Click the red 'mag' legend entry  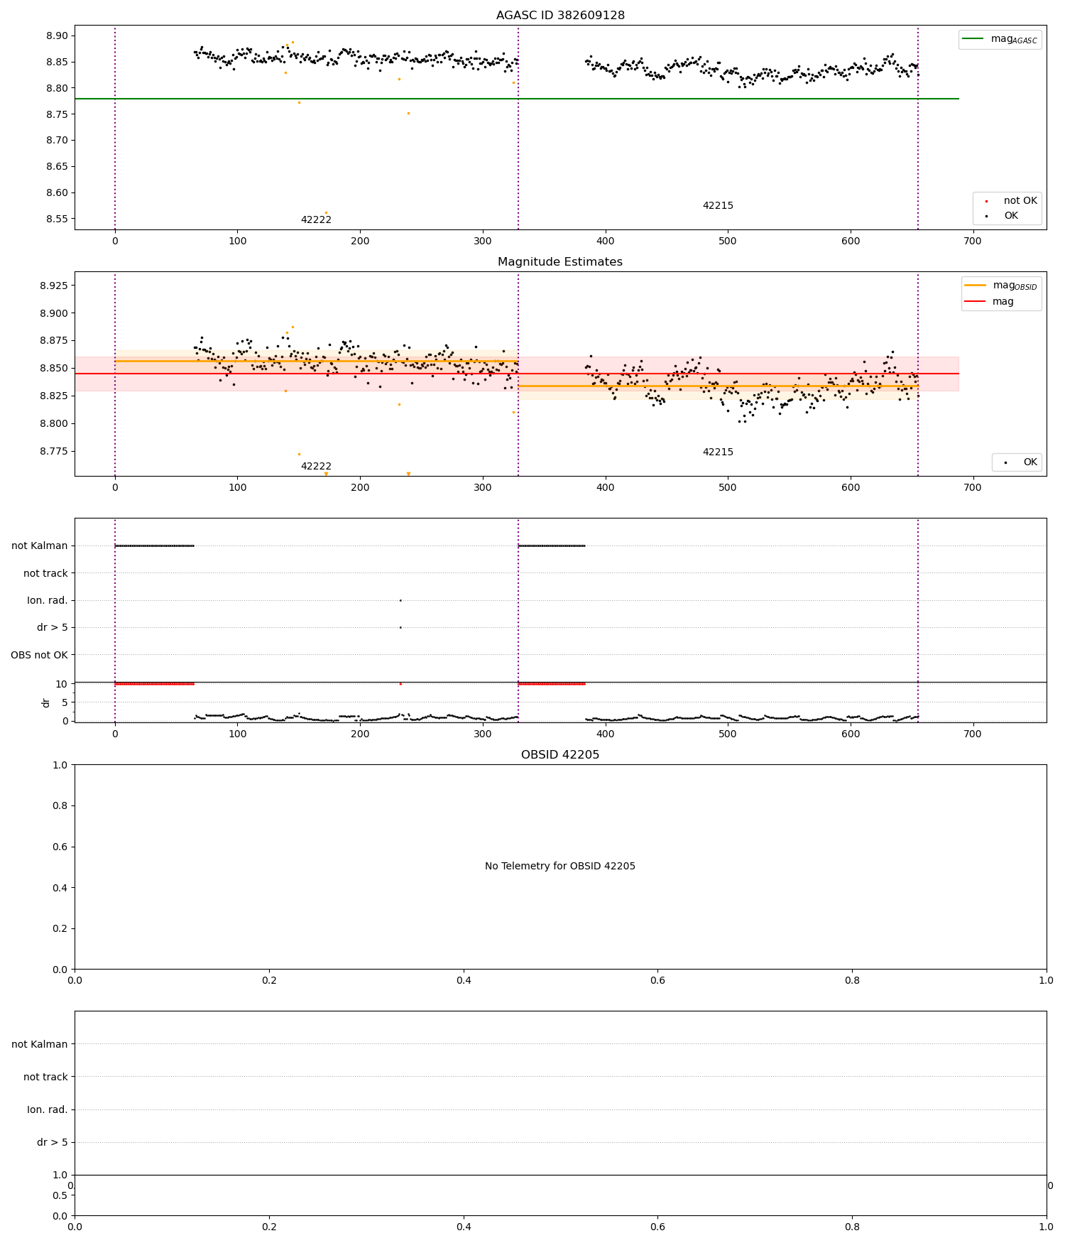(x=989, y=301)
